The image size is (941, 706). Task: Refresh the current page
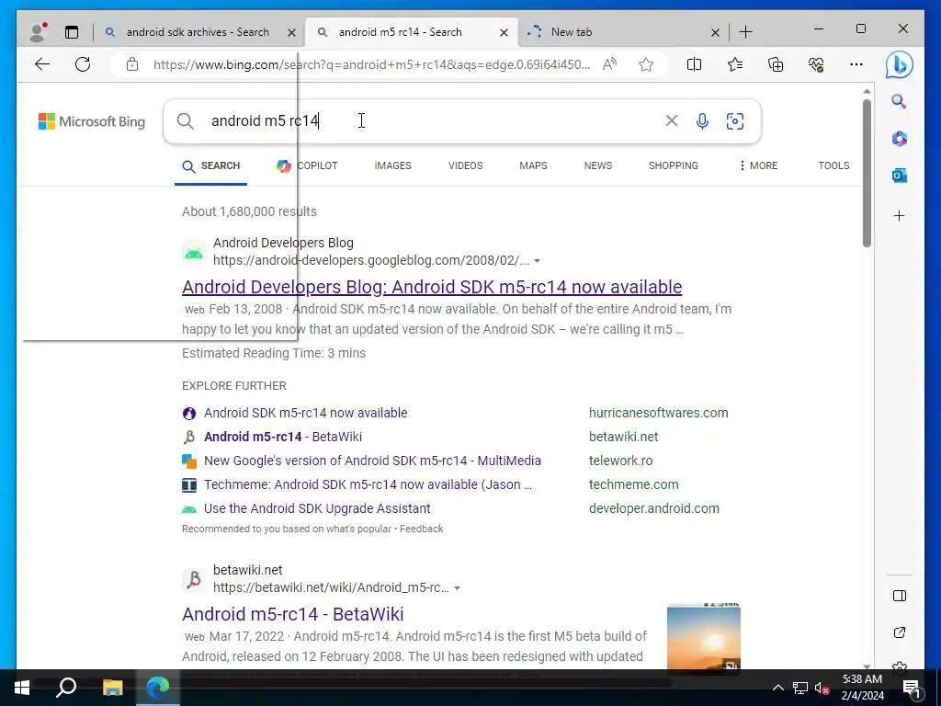tap(83, 64)
